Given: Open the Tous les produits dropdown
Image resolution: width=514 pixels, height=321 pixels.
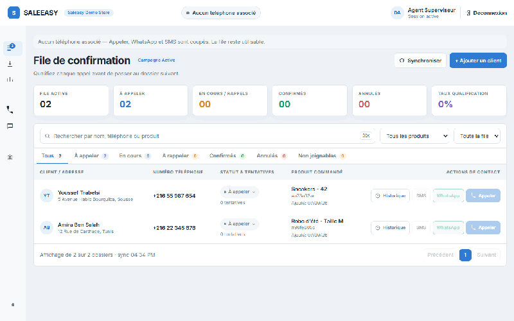Looking at the screenshot, I should (416, 136).
